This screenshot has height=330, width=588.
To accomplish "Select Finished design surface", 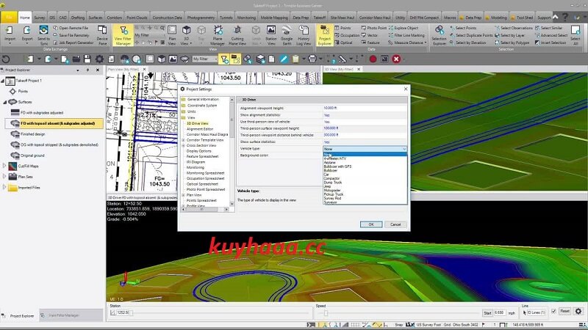I will coord(32,134).
